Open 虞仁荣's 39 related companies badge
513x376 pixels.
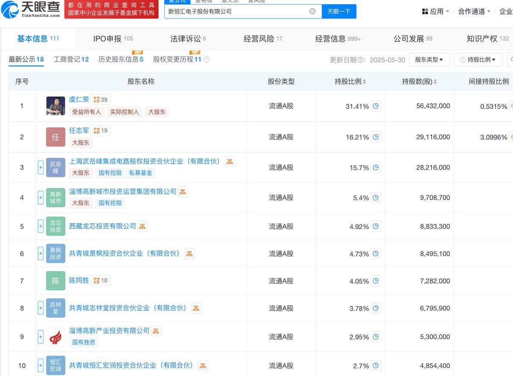coord(101,100)
